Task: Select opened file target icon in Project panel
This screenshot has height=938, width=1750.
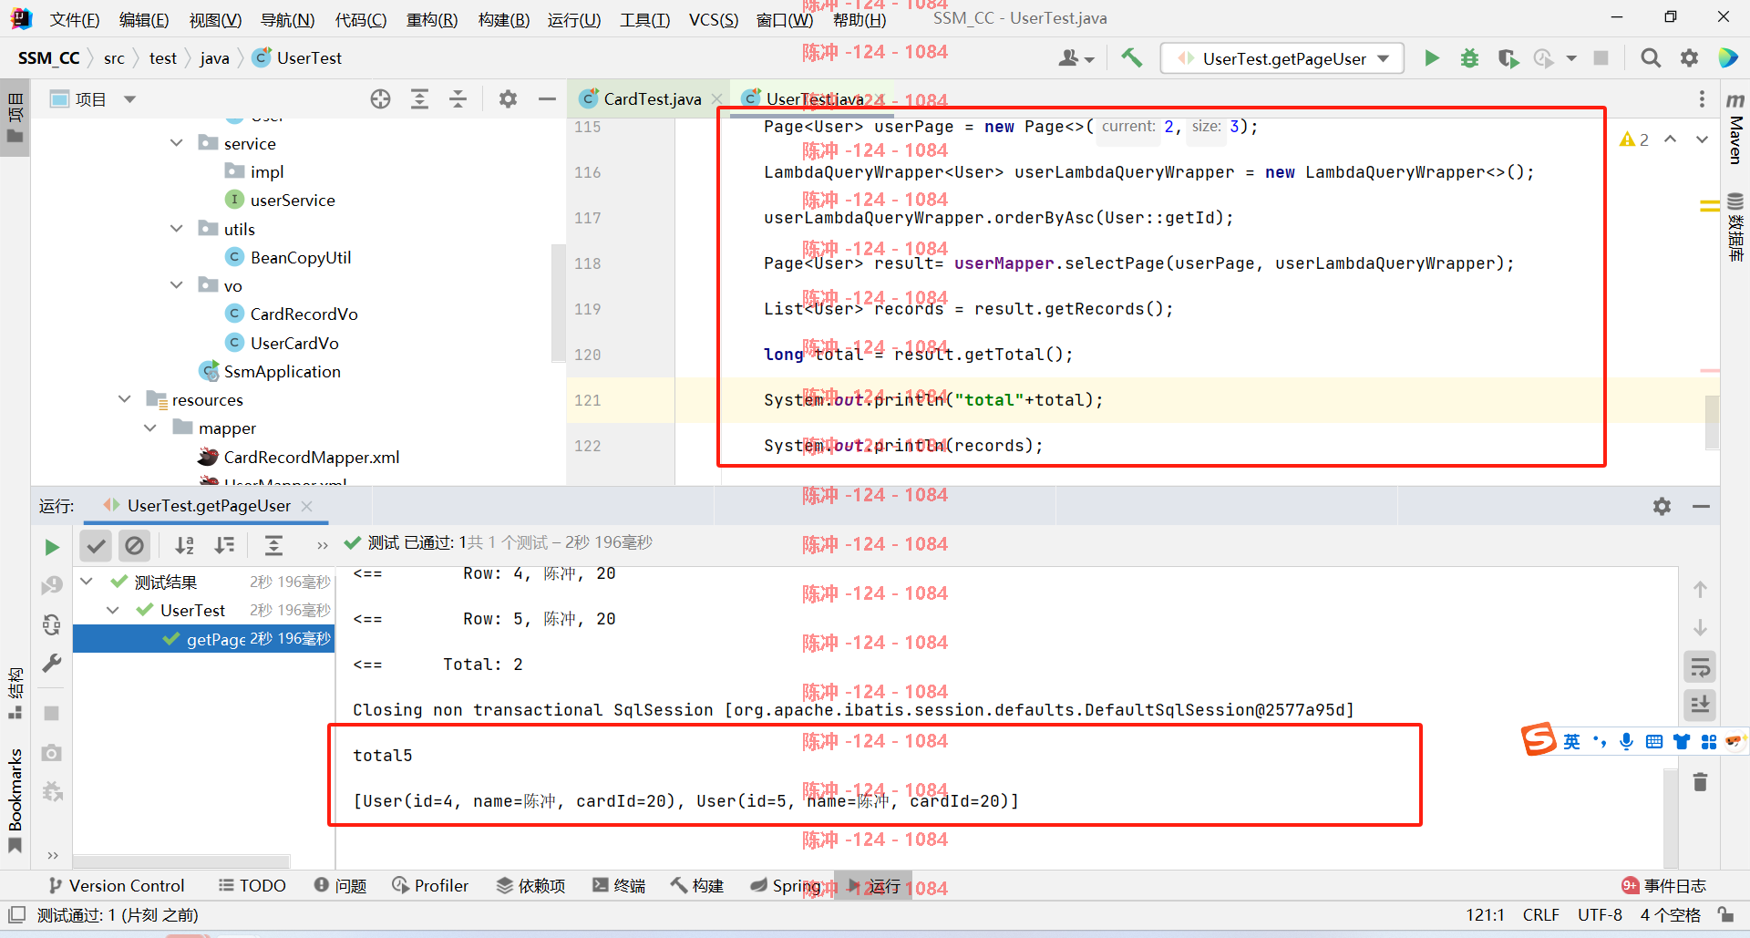Action: click(x=380, y=99)
